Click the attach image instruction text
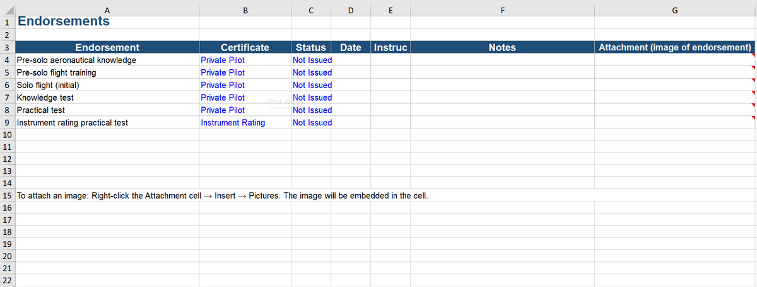This screenshot has height=287, width=757. tap(223, 195)
